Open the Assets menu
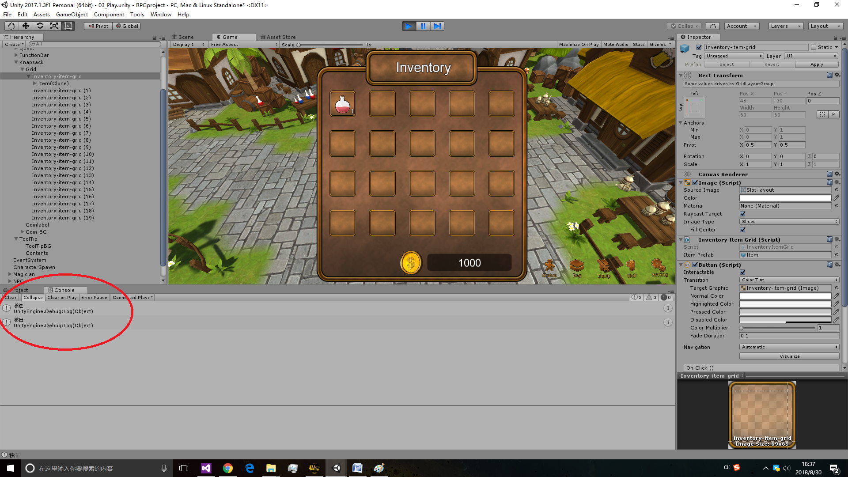 (x=42, y=15)
